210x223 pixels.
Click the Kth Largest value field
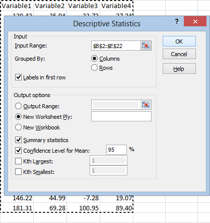(108, 160)
